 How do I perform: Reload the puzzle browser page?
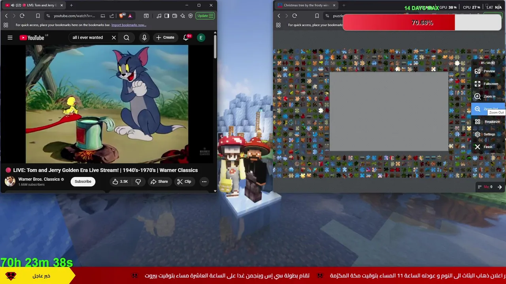(295, 16)
